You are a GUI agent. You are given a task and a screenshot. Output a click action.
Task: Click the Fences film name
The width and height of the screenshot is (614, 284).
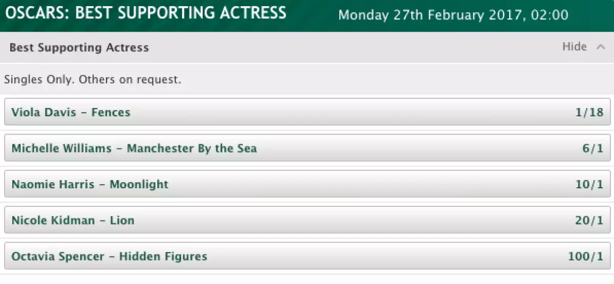pos(111,112)
